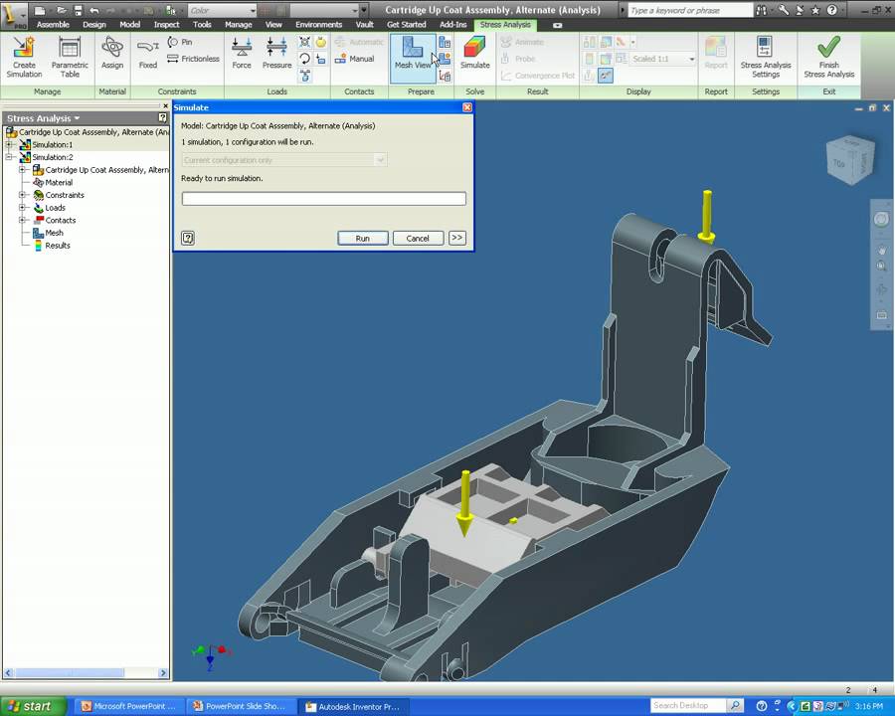The image size is (895, 716).
Task: Click the Windows start button
Action: click(x=34, y=706)
